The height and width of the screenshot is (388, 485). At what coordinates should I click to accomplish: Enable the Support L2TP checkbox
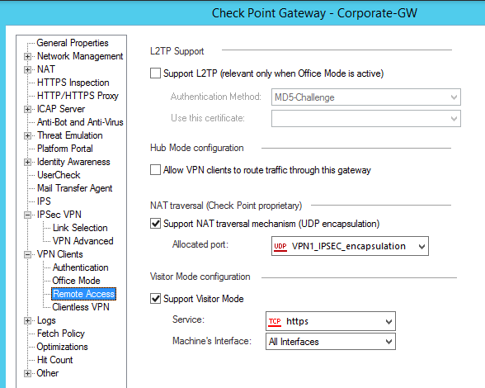tap(155, 73)
